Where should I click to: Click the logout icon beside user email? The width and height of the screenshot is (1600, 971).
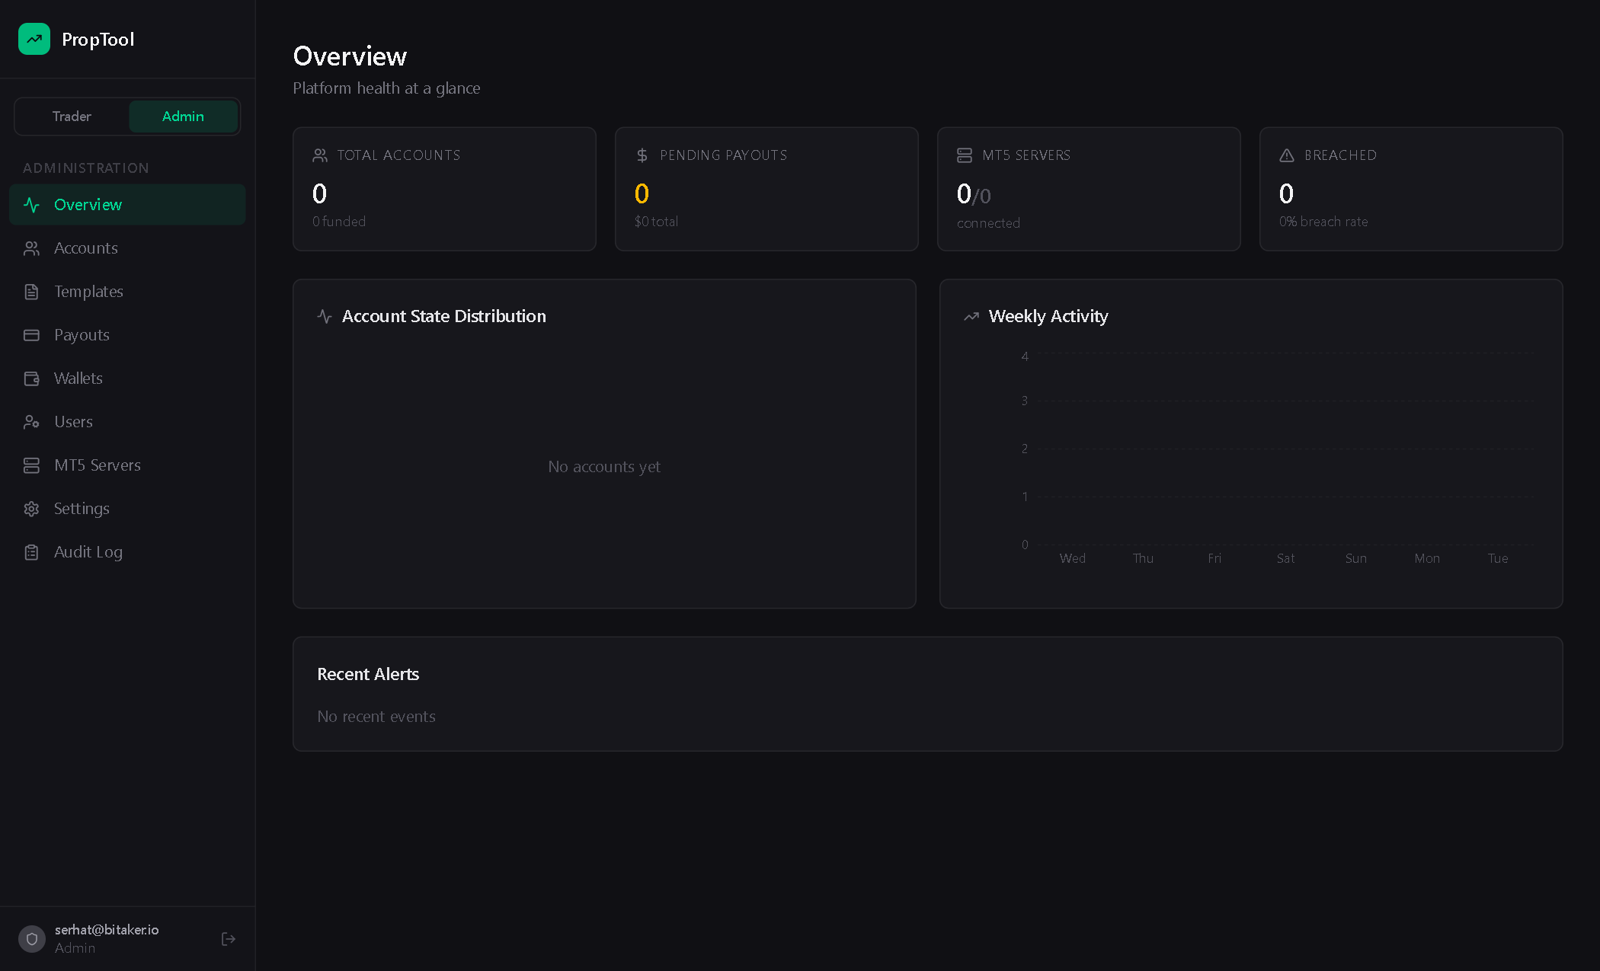pyautogui.click(x=228, y=939)
